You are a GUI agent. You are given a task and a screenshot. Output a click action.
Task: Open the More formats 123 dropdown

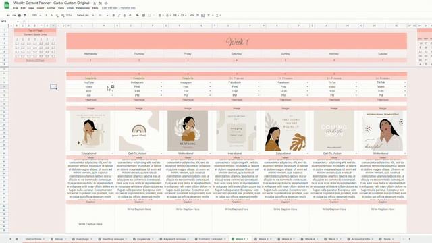pos(69,15)
